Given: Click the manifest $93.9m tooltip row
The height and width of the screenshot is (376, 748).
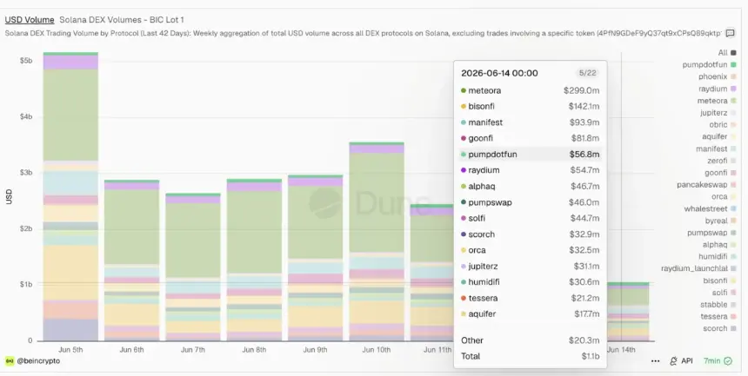Looking at the screenshot, I should (x=530, y=122).
